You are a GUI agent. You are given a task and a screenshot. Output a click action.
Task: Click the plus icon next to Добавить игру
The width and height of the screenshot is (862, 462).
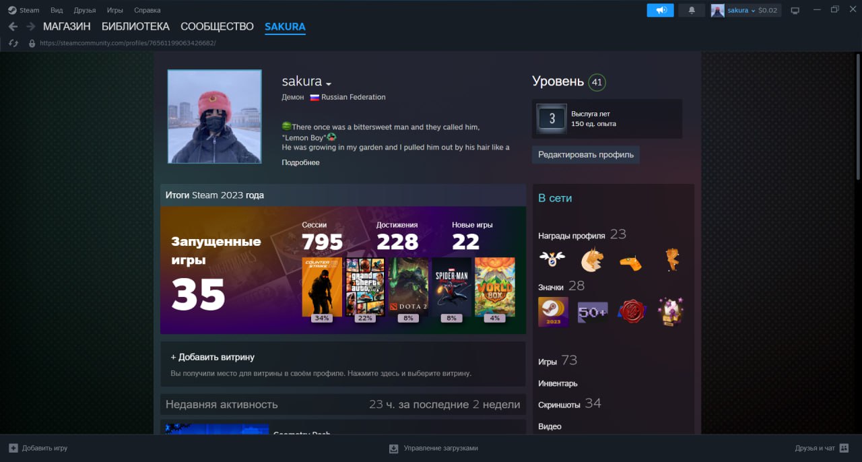13,448
